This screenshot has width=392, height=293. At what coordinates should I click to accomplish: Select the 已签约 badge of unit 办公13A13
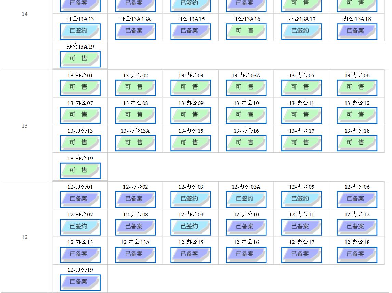tap(80, 31)
